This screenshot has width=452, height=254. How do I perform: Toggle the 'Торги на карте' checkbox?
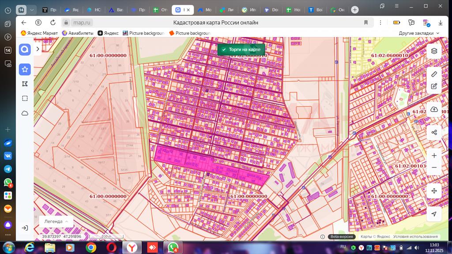[224, 50]
